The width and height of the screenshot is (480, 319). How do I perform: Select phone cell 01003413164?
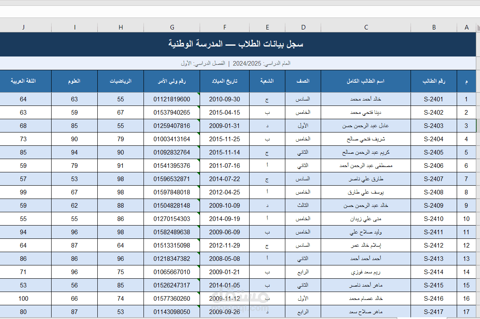(172, 139)
